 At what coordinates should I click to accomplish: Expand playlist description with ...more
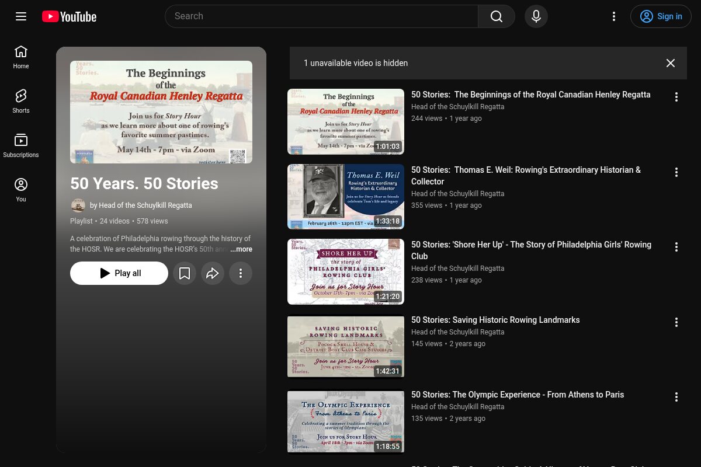241,249
